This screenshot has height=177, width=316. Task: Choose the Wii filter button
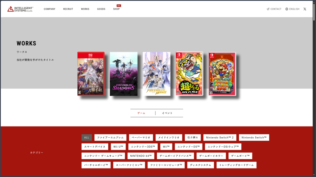coord(166,147)
